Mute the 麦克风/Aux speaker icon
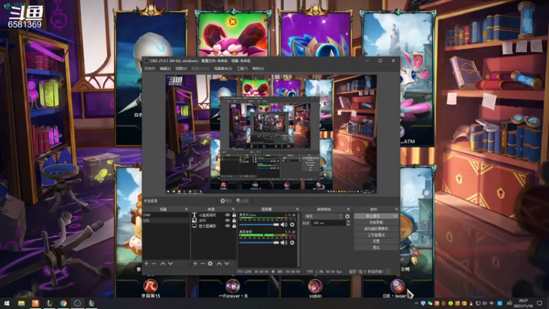The height and width of the screenshot is (309, 549). click(284, 225)
